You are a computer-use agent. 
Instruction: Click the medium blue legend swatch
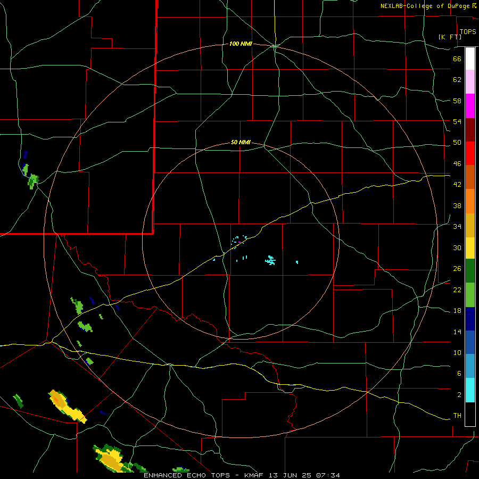coord(470,342)
